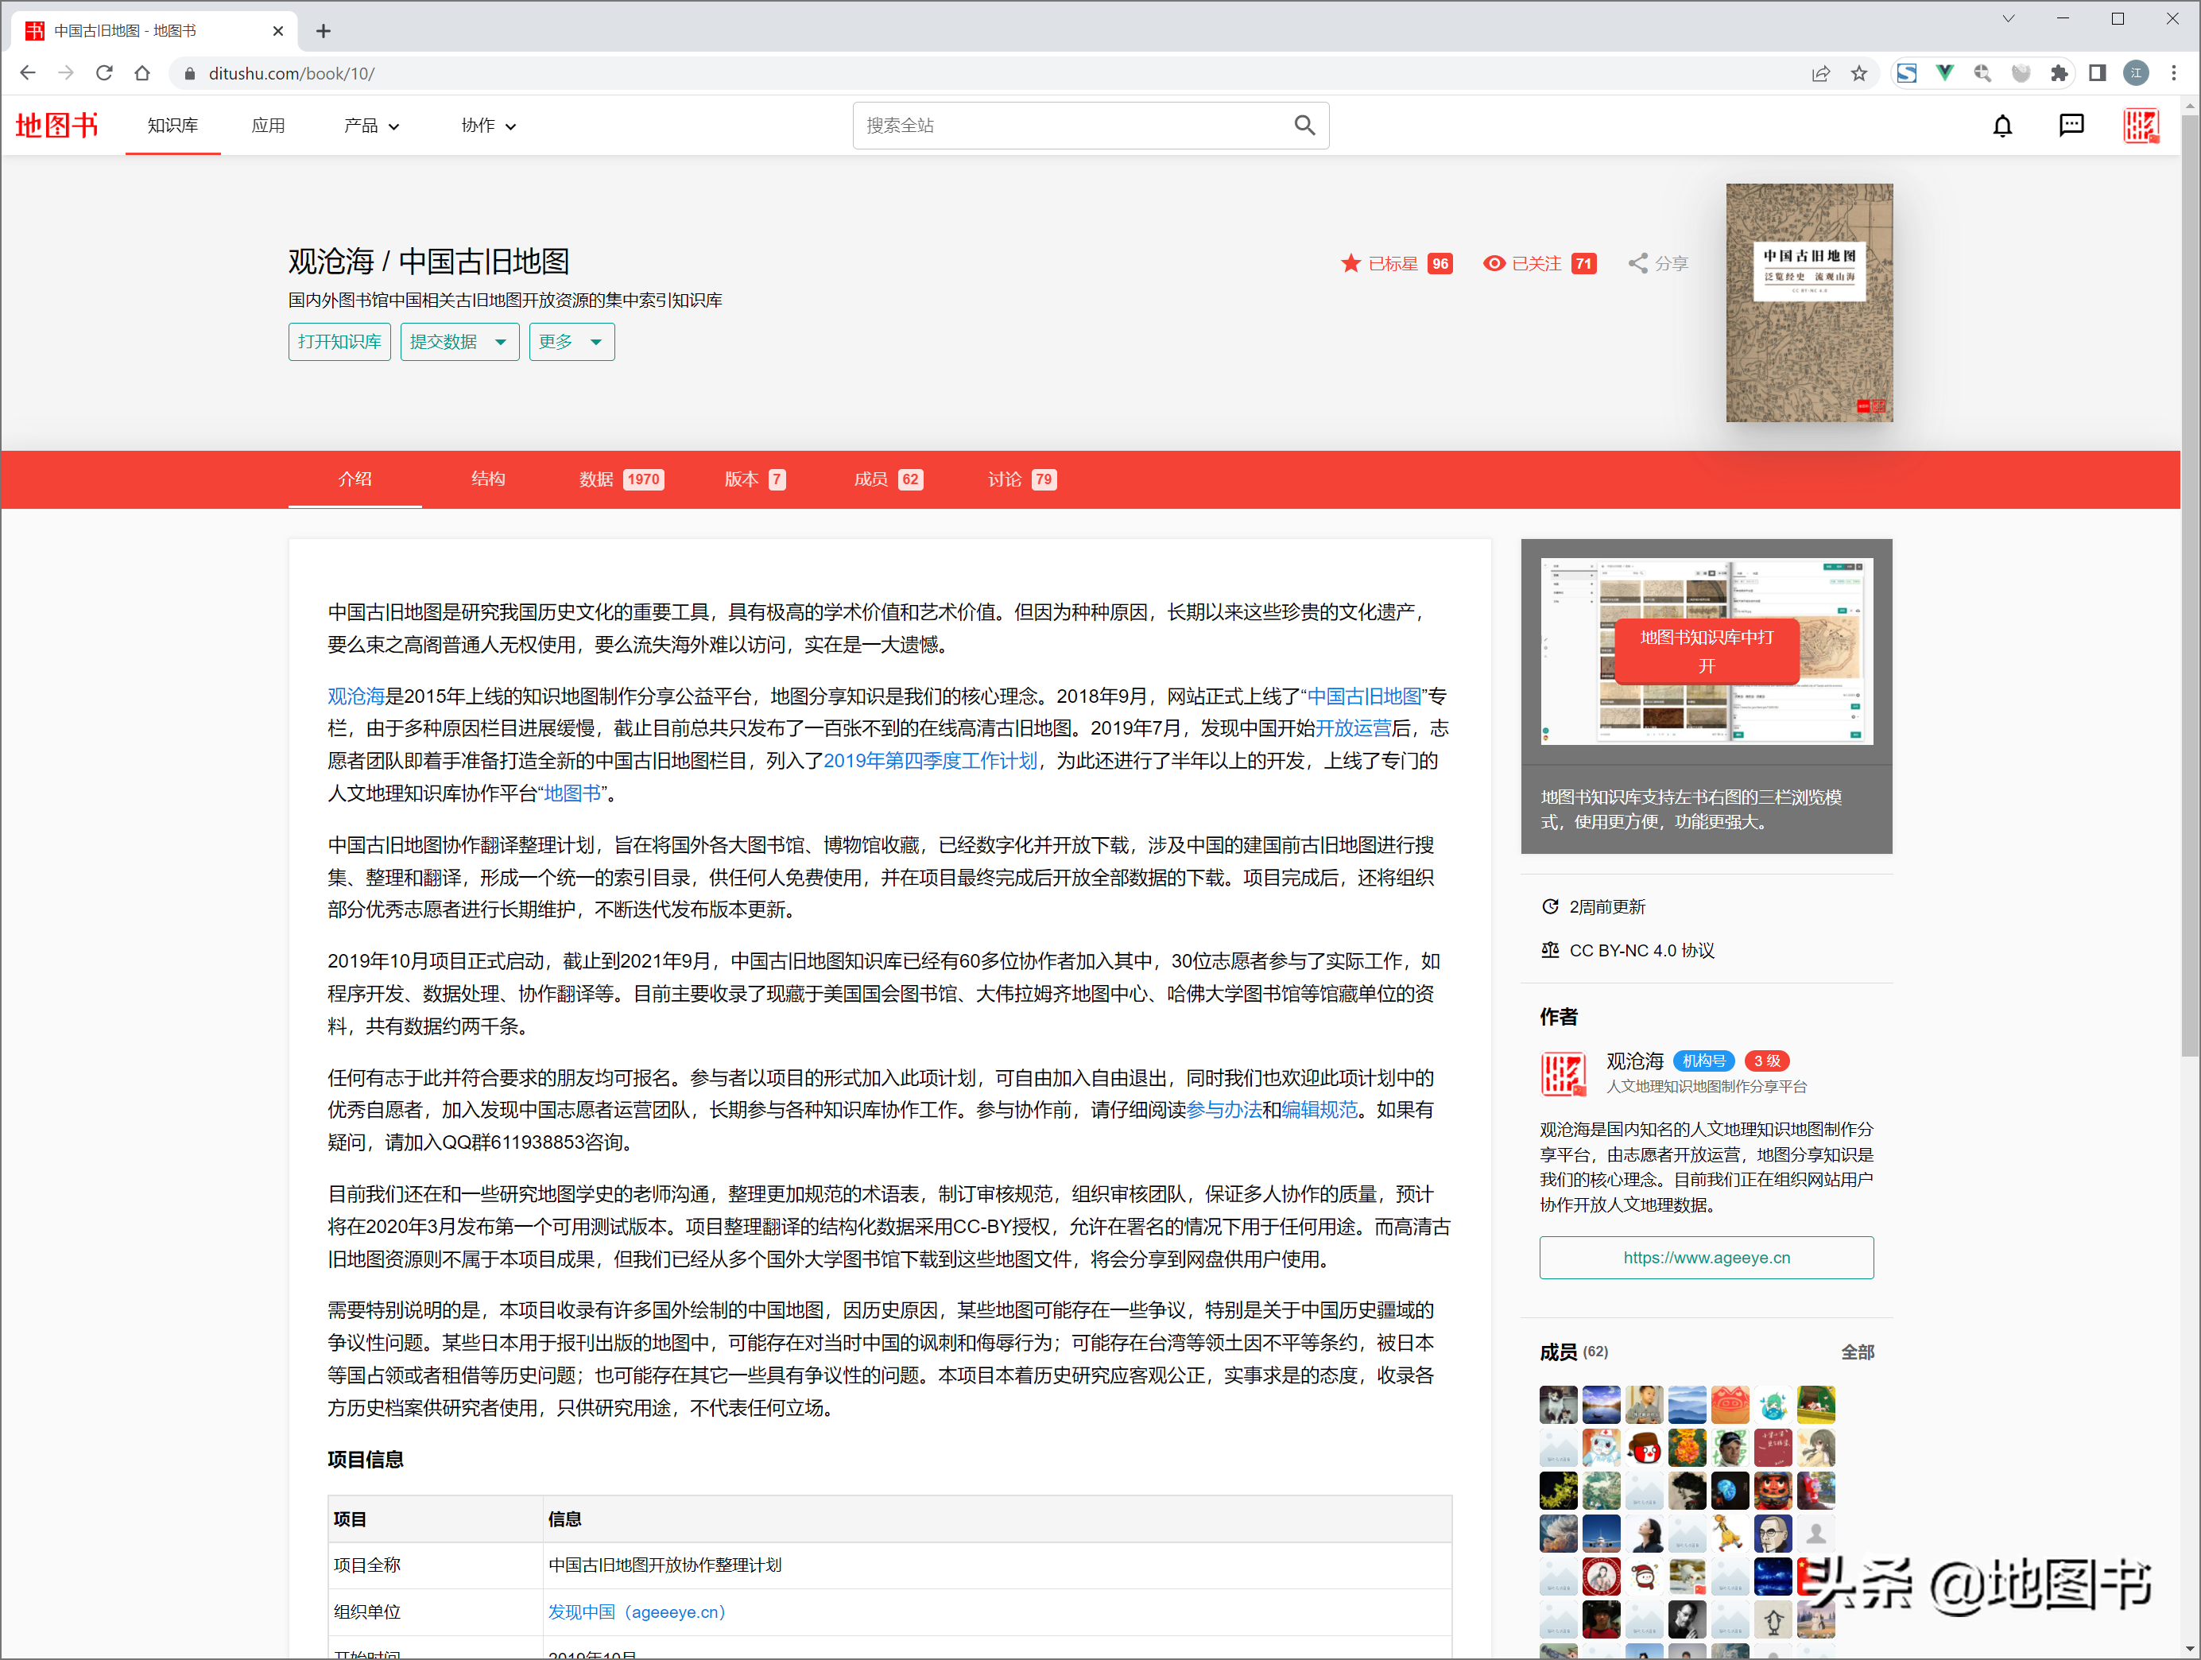Toggle the 已关注 follow button
This screenshot has height=1660, width=2201.
[1538, 264]
